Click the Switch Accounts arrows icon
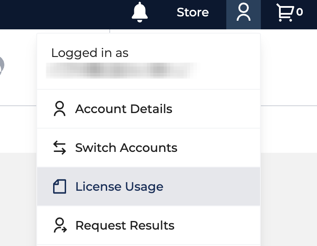Screen dimensions: 317x246 click(x=60, y=148)
